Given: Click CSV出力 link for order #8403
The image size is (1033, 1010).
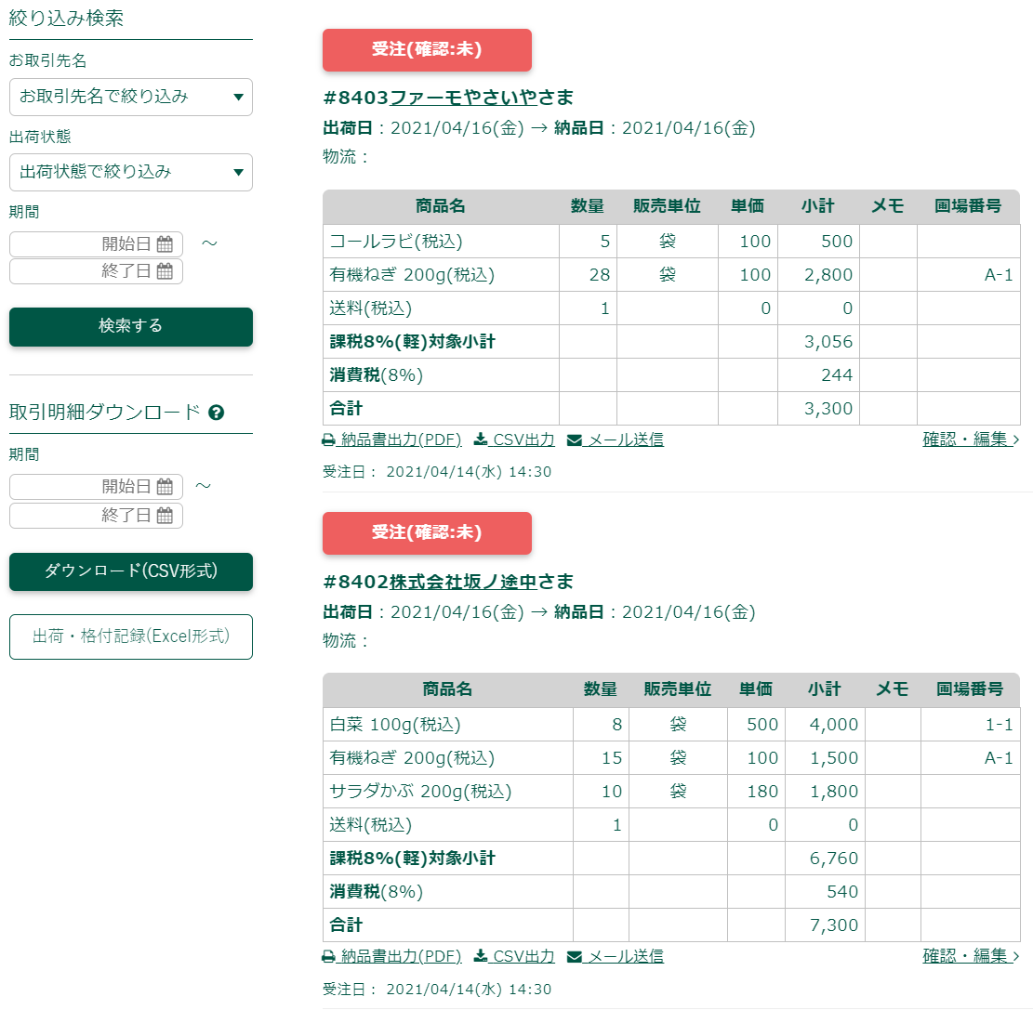Looking at the screenshot, I should [x=523, y=439].
